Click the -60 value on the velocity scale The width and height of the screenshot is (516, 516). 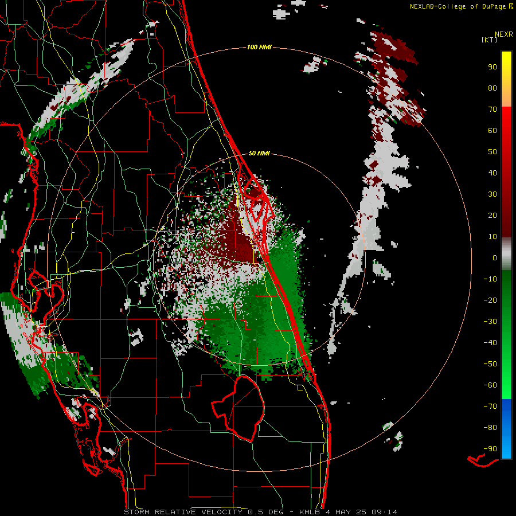click(490, 385)
